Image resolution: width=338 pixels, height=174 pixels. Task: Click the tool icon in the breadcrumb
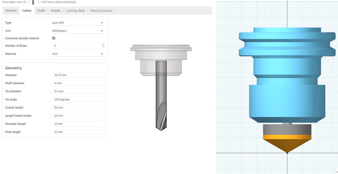[x=33, y=2]
